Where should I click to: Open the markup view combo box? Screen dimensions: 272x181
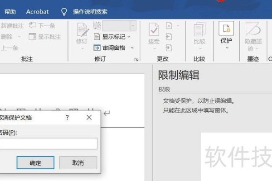click(119, 26)
